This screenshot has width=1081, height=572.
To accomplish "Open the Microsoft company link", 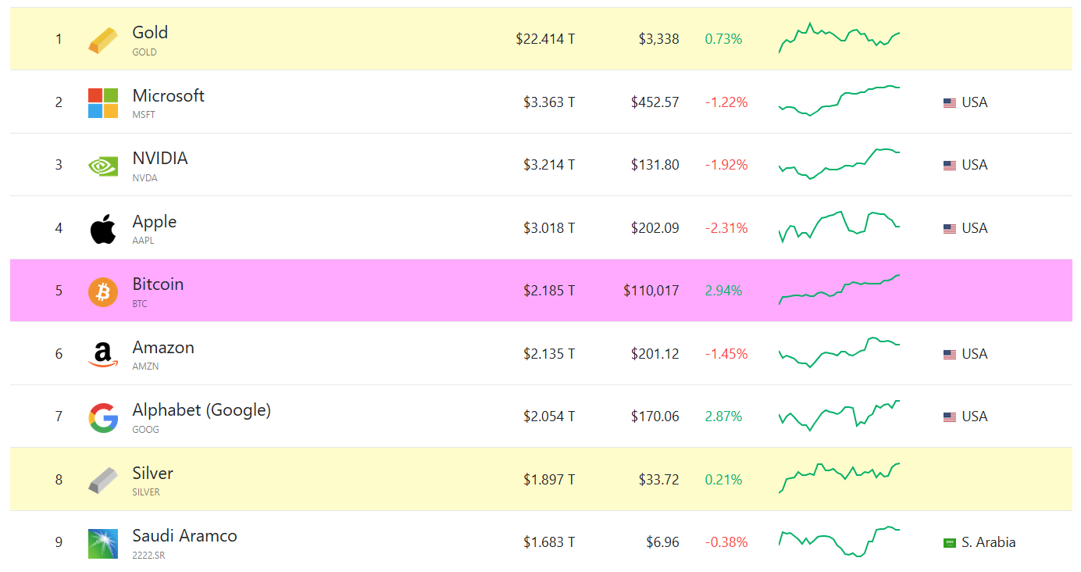I will coord(168,96).
